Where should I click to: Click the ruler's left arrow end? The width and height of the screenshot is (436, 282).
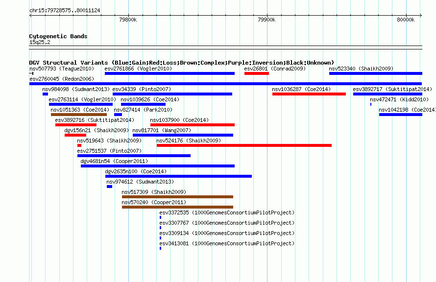click(30, 16)
